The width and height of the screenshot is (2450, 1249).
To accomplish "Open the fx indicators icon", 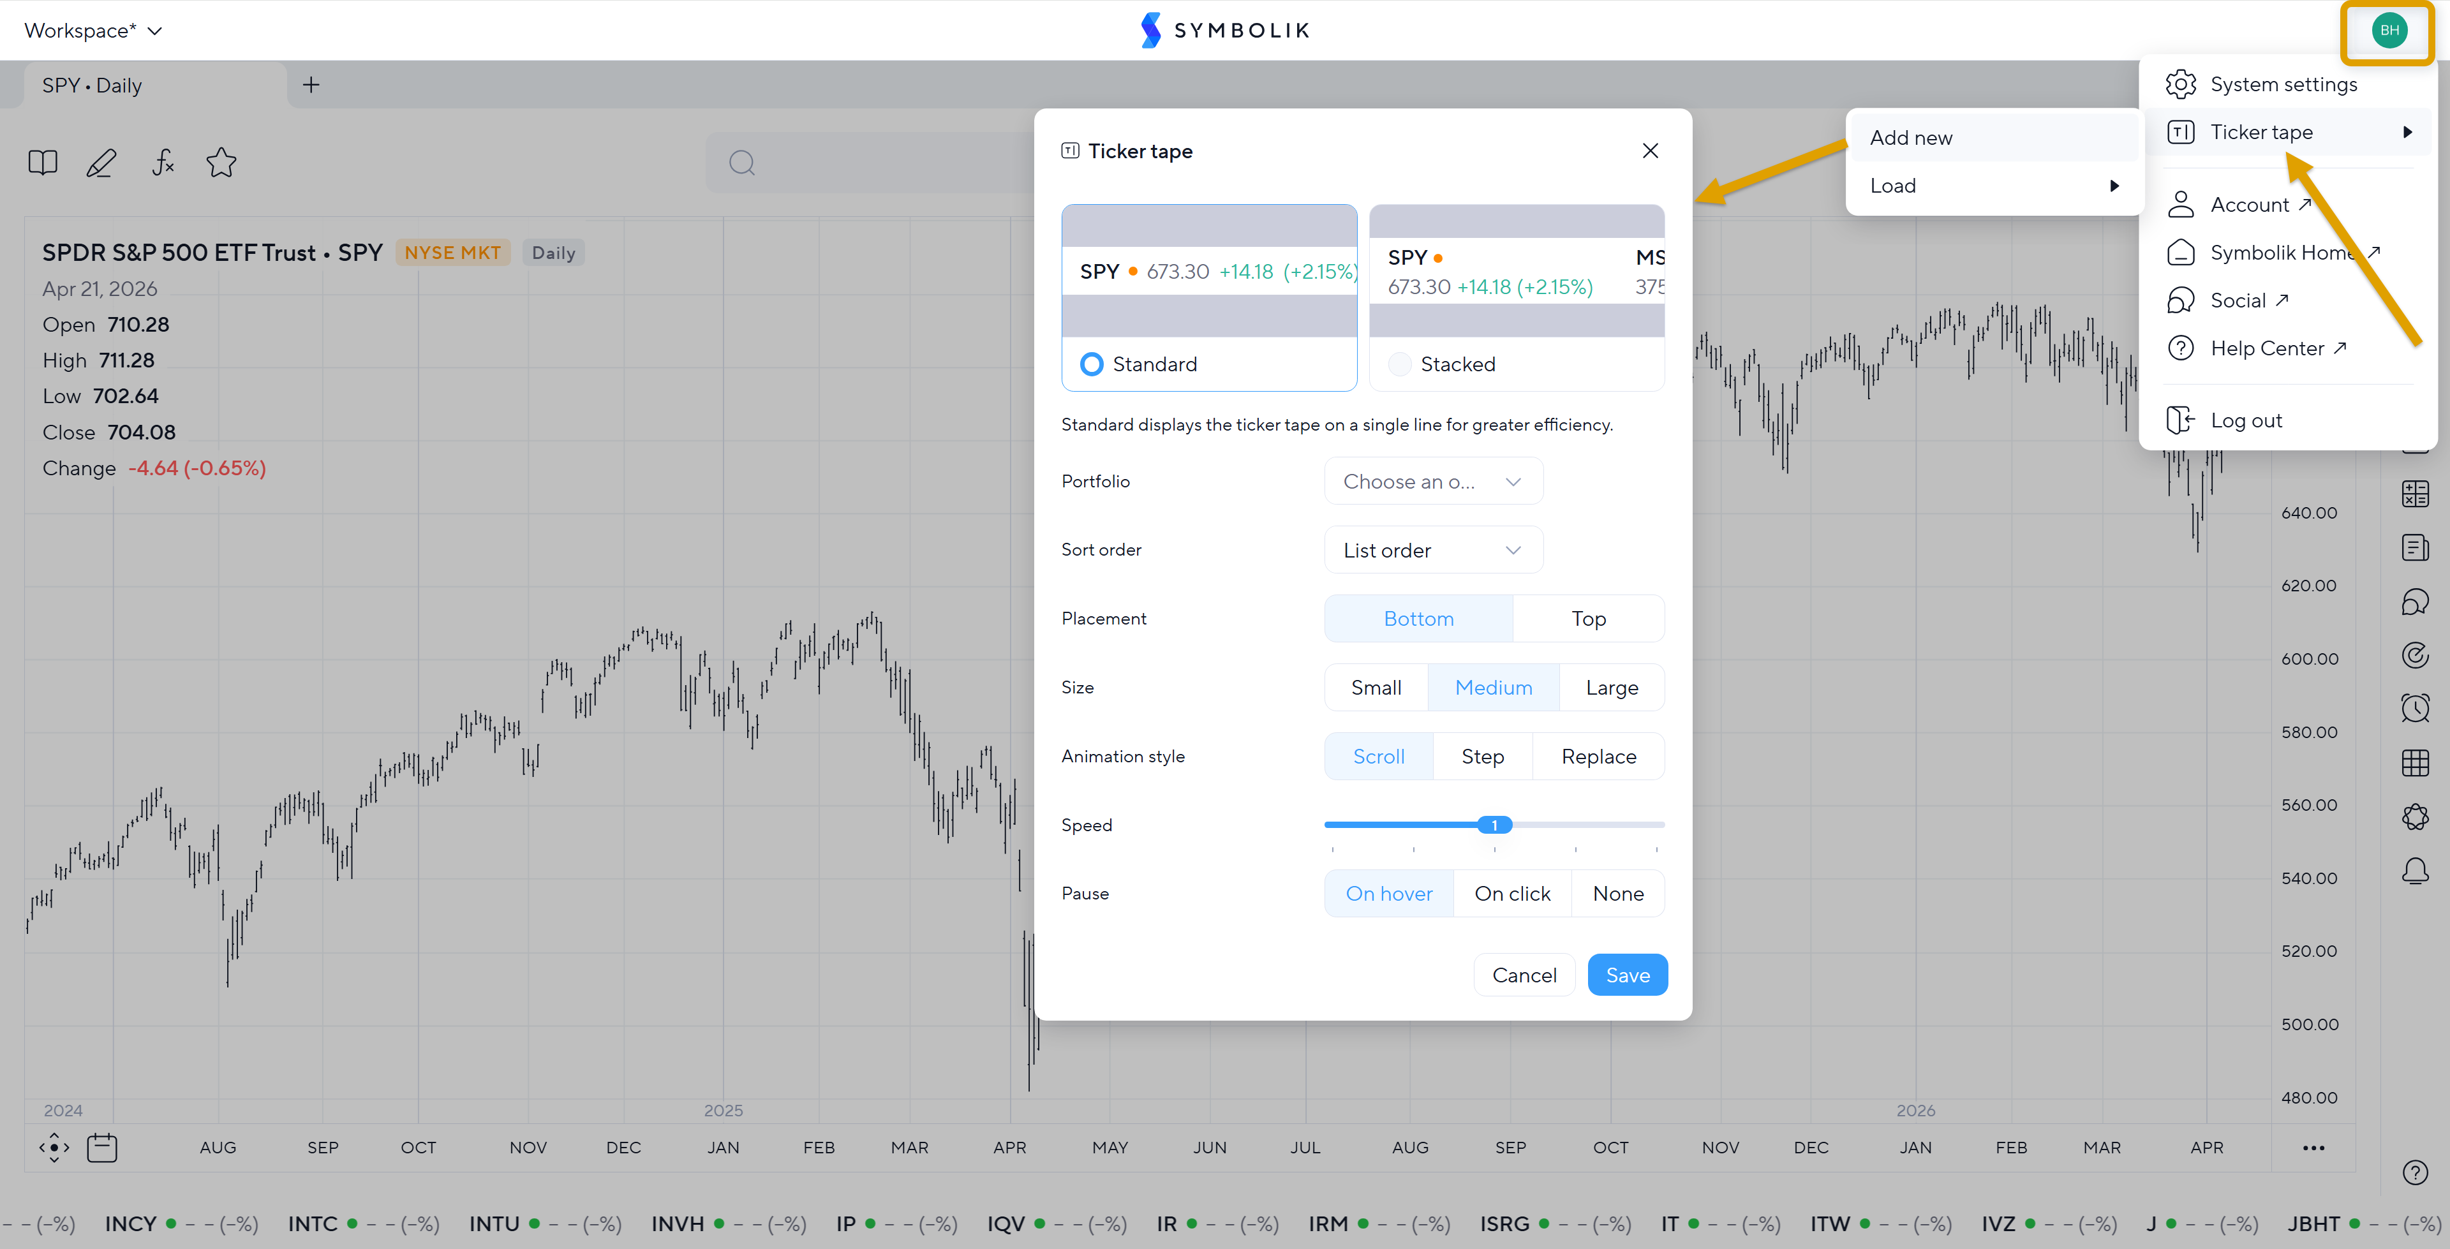I will pyautogui.click(x=163, y=163).
